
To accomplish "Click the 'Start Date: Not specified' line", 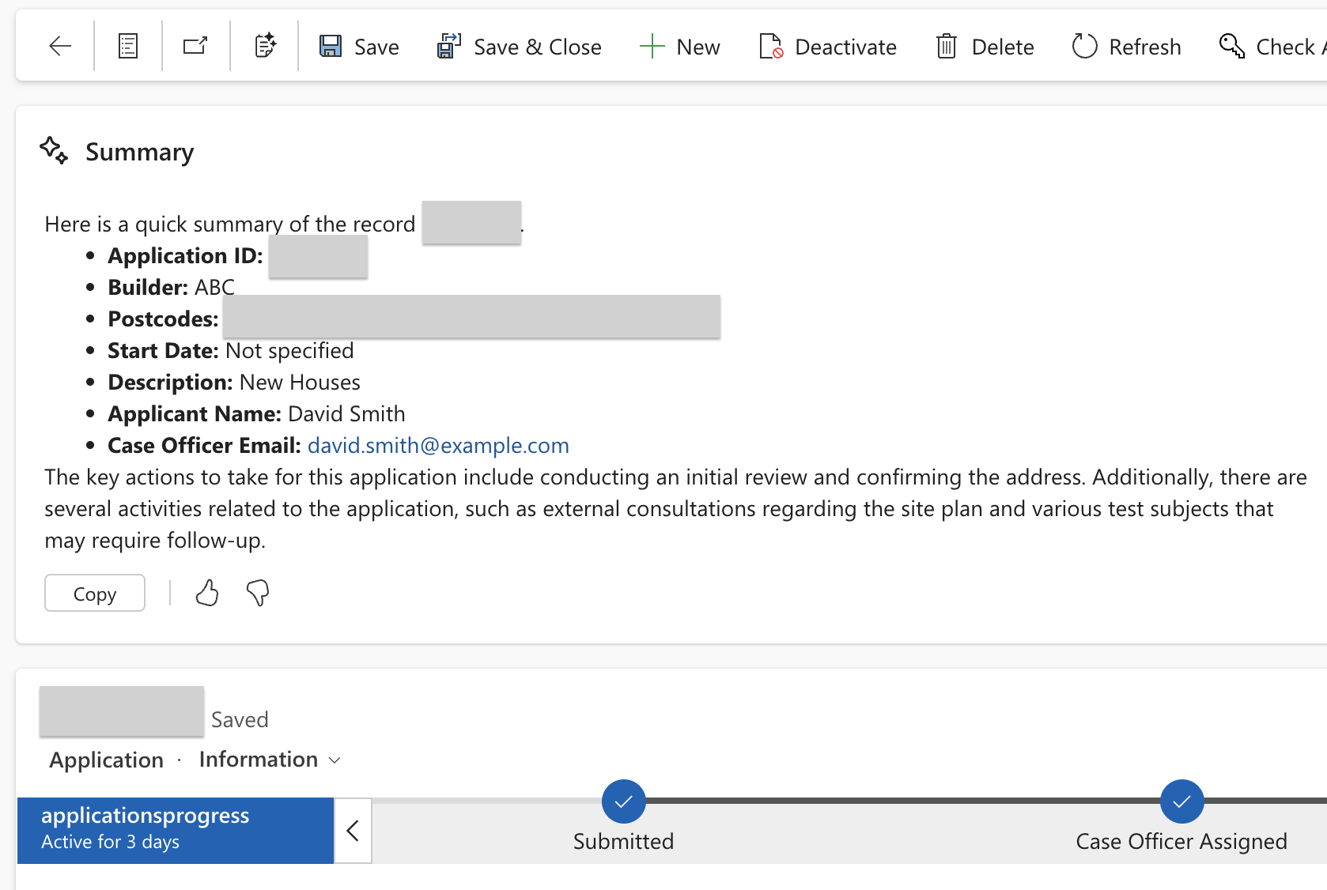I will 231,351.
